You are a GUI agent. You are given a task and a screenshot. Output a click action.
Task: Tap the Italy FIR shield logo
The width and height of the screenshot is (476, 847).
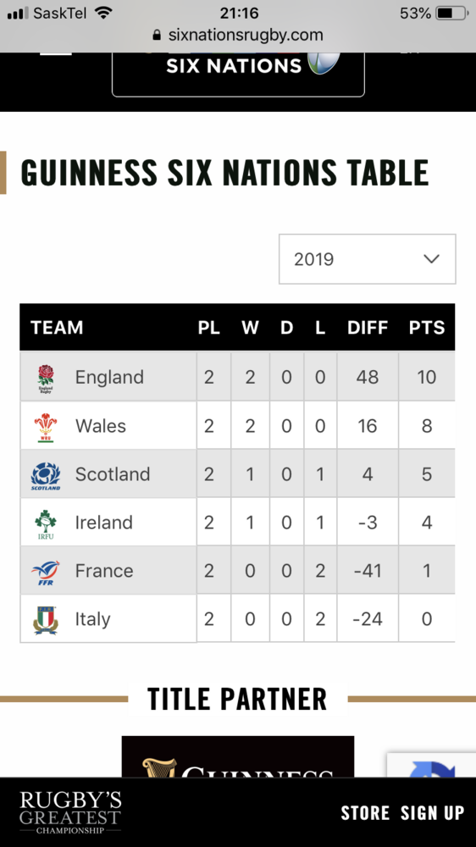pos(46,620)
